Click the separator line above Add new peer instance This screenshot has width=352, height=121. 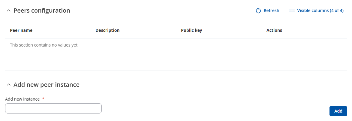pos(176,71)
